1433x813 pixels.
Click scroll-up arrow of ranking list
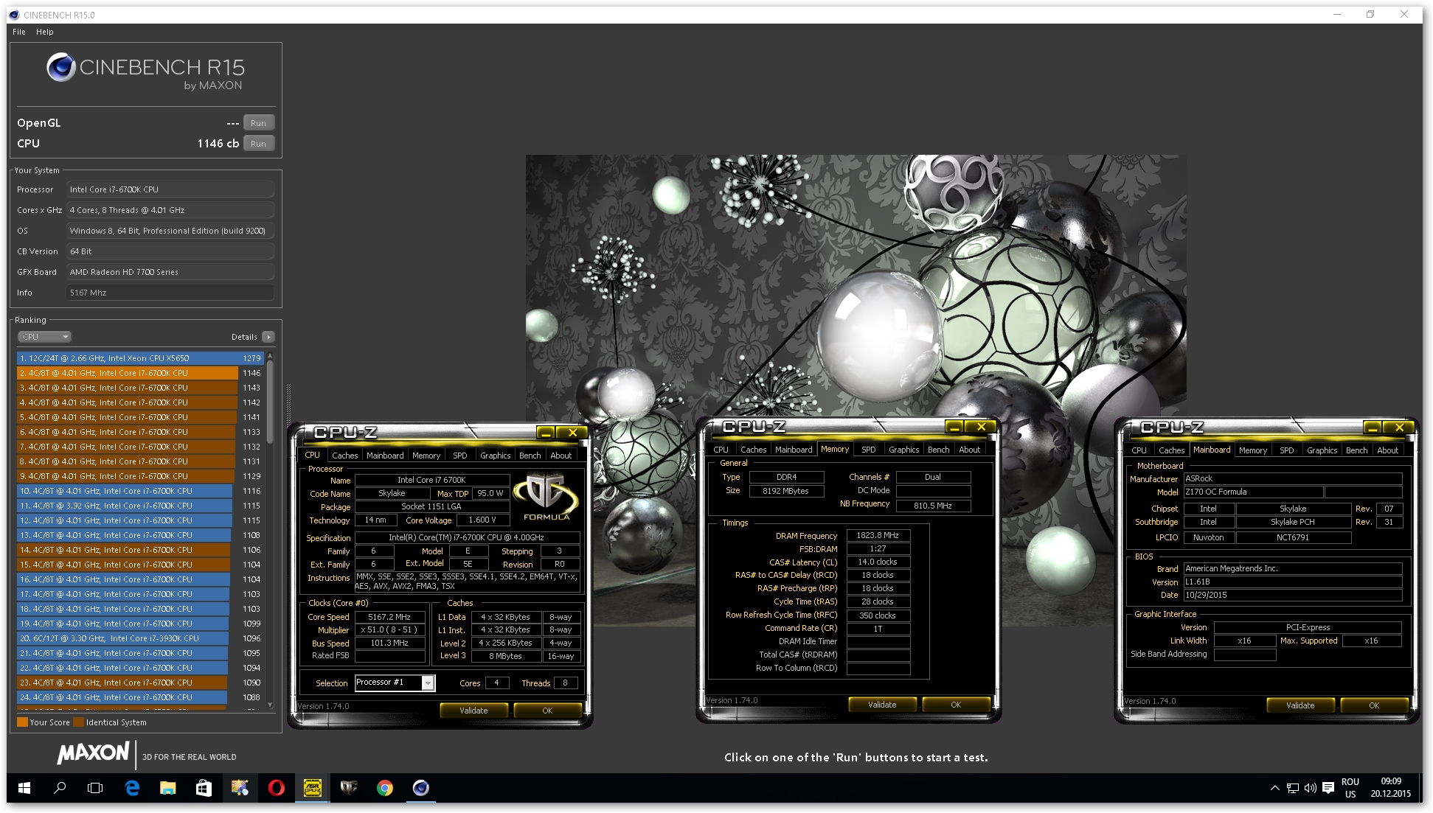click(270, 356)
